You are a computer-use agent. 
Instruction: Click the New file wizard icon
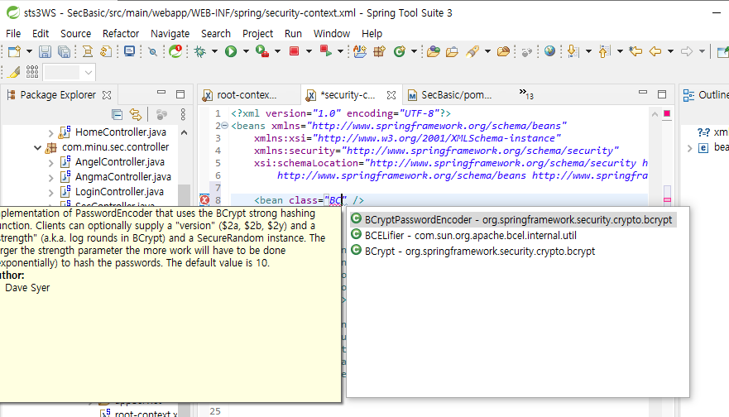[x=14, y=51]
